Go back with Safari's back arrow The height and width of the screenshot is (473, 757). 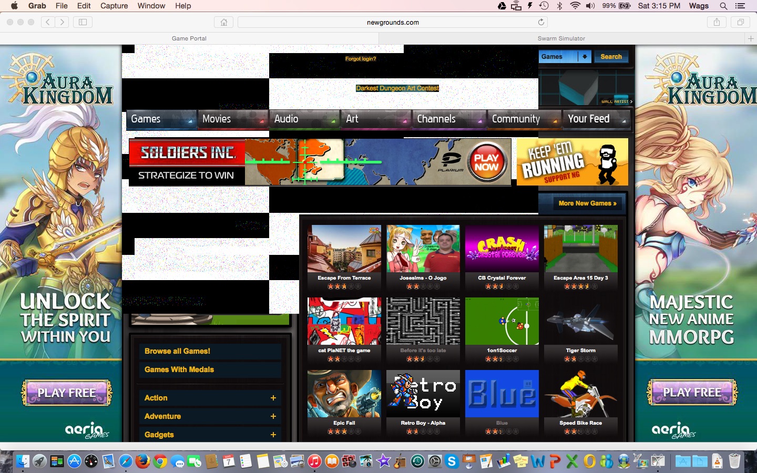(x=48, y=22)
